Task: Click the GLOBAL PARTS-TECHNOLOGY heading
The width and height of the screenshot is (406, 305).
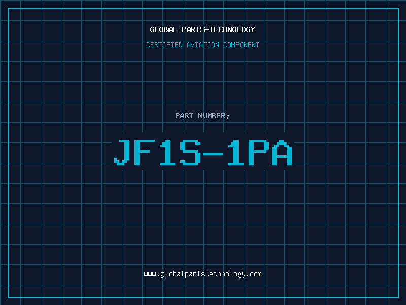Action: click(x=202, y=29)
